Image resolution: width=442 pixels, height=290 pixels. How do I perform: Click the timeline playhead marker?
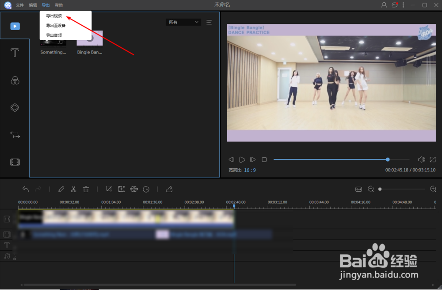[x=234, y=207]
